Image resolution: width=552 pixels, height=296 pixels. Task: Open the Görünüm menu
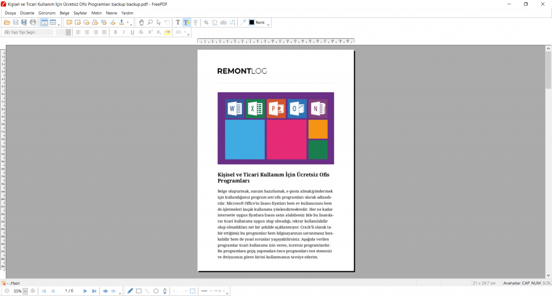pos(47,13)
